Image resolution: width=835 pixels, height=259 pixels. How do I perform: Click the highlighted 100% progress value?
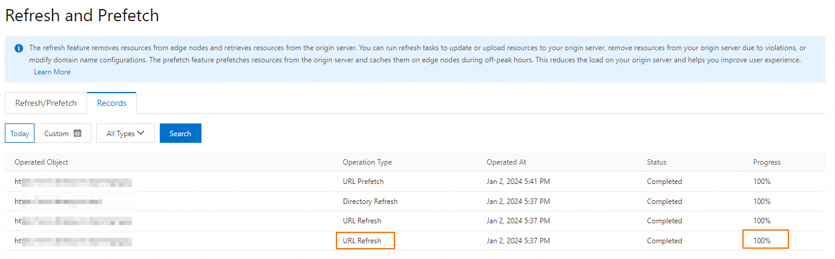click(765, 240)
